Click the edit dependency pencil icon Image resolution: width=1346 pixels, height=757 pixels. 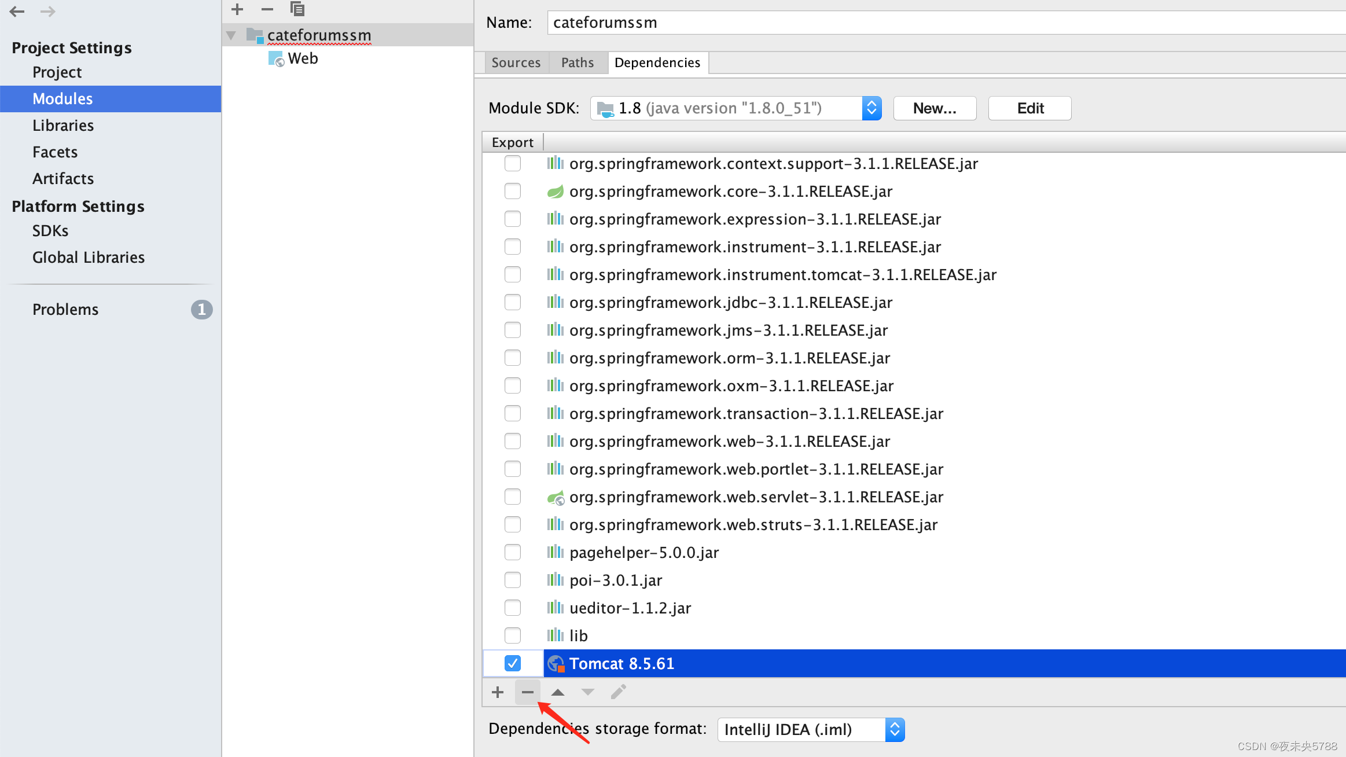point(618,692)
